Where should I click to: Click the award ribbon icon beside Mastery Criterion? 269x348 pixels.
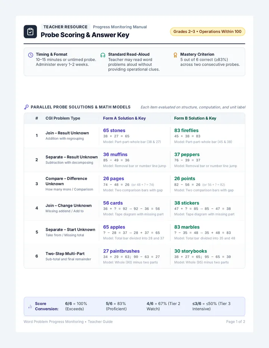[175, 55]
